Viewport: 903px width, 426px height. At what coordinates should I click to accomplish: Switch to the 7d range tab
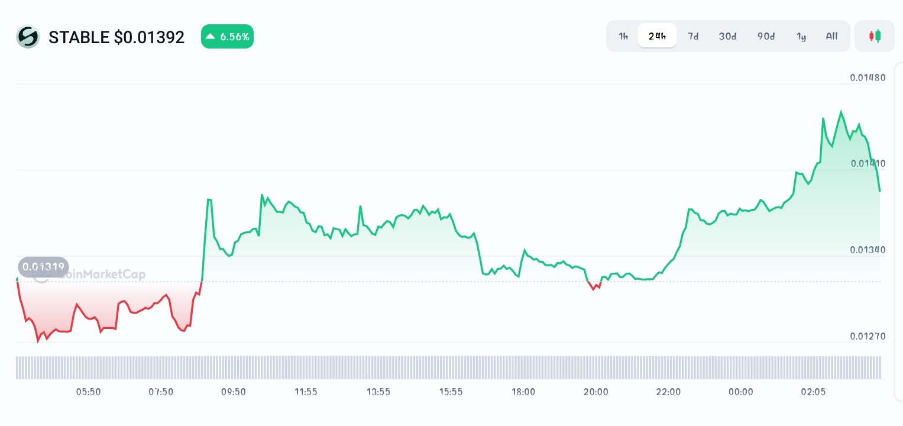(693, 36)
